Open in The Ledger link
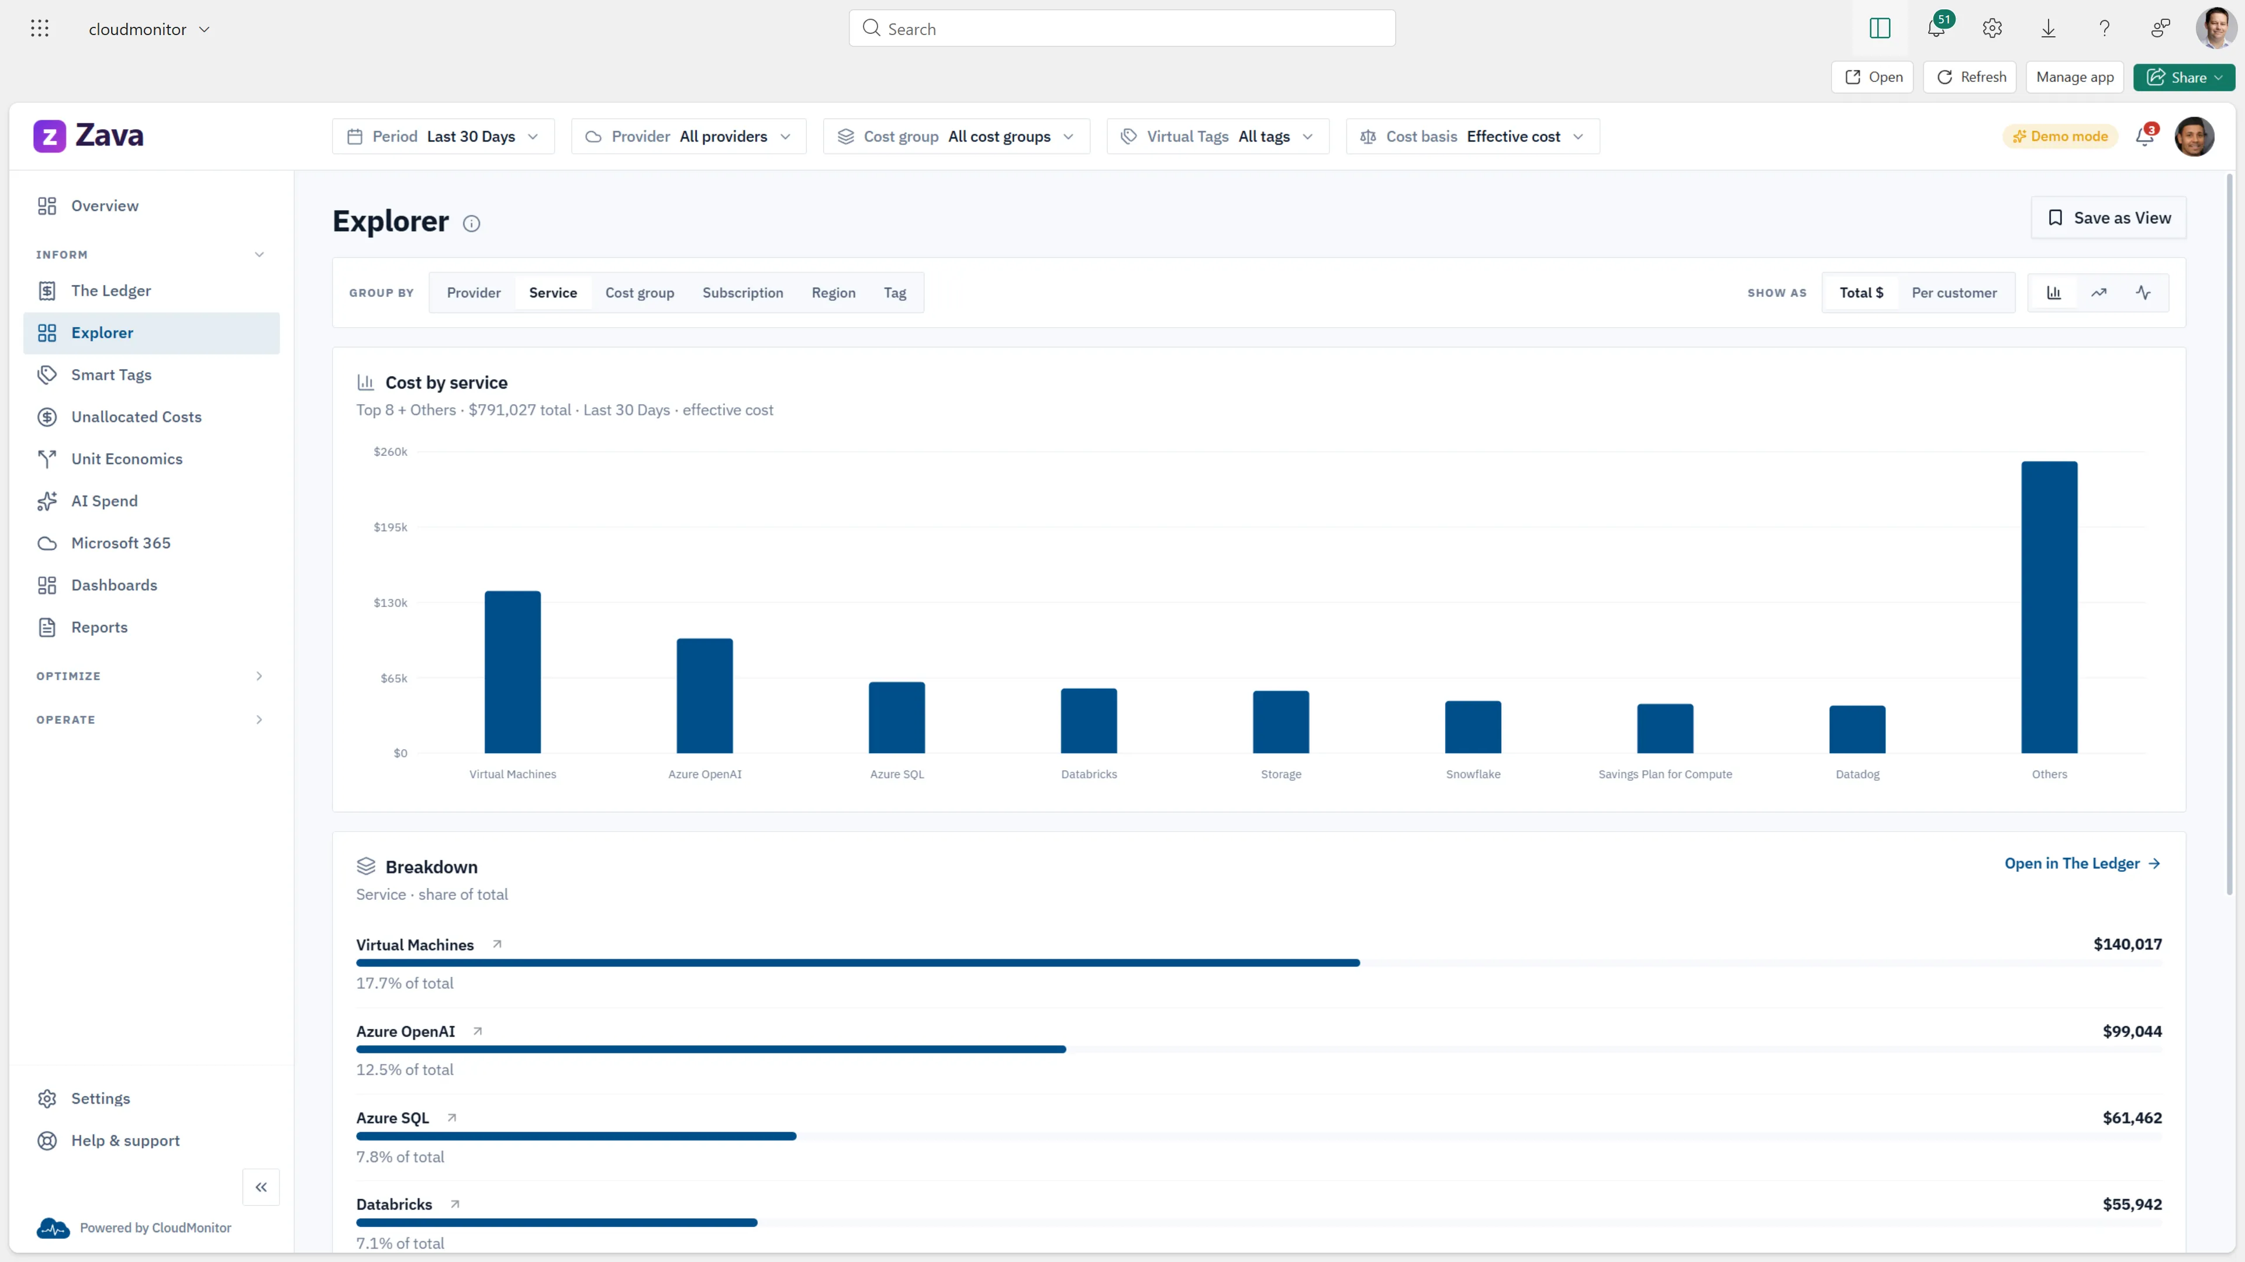 (x=2082, y=864)
